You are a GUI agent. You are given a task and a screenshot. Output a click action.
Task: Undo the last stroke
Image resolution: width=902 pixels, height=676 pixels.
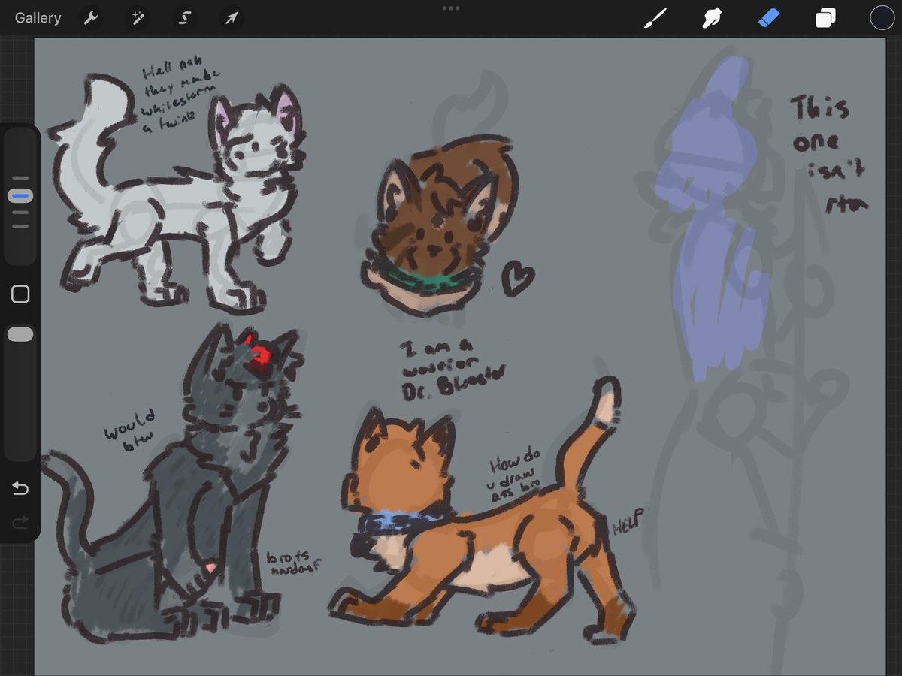(20, 489)
